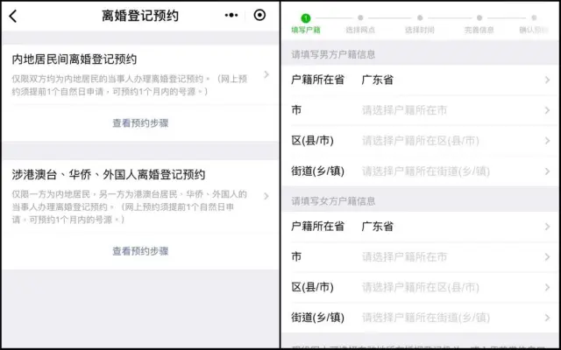Image resolution: width=561 pixels, height=350 pixels.
Task: Open 内地居民间离婚登记预约 via its arrow
Action: (266, 74)
